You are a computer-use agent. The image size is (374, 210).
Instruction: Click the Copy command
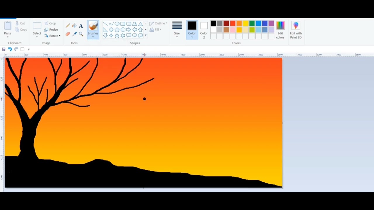coord(21,29)
